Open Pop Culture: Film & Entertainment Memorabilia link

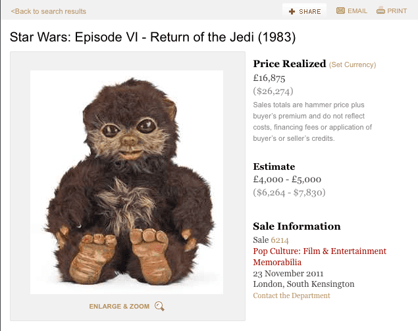click(320, 257)
